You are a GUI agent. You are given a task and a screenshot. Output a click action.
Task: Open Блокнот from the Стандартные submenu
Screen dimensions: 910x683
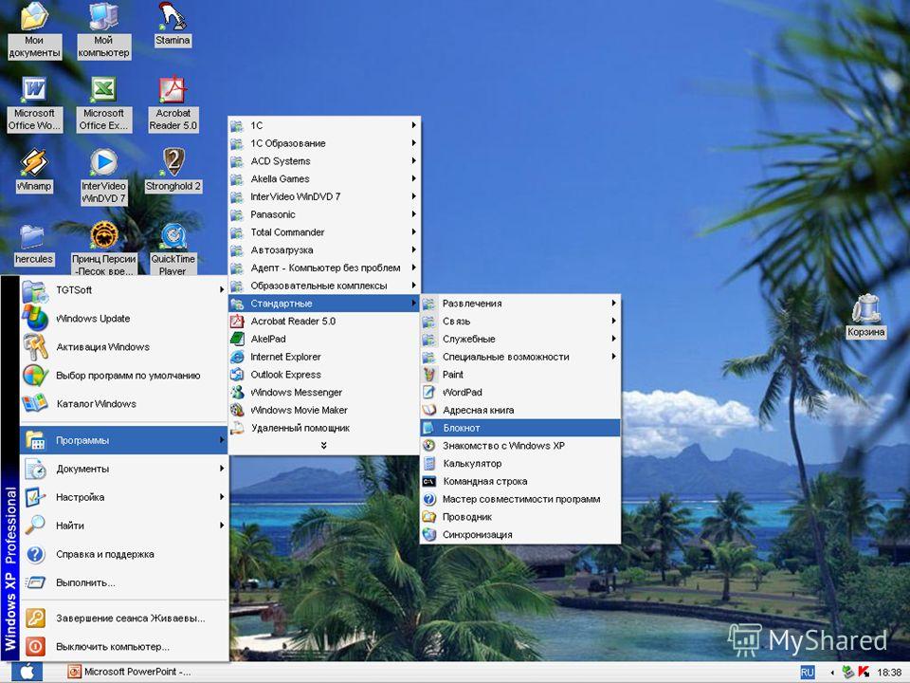(520, 428)
